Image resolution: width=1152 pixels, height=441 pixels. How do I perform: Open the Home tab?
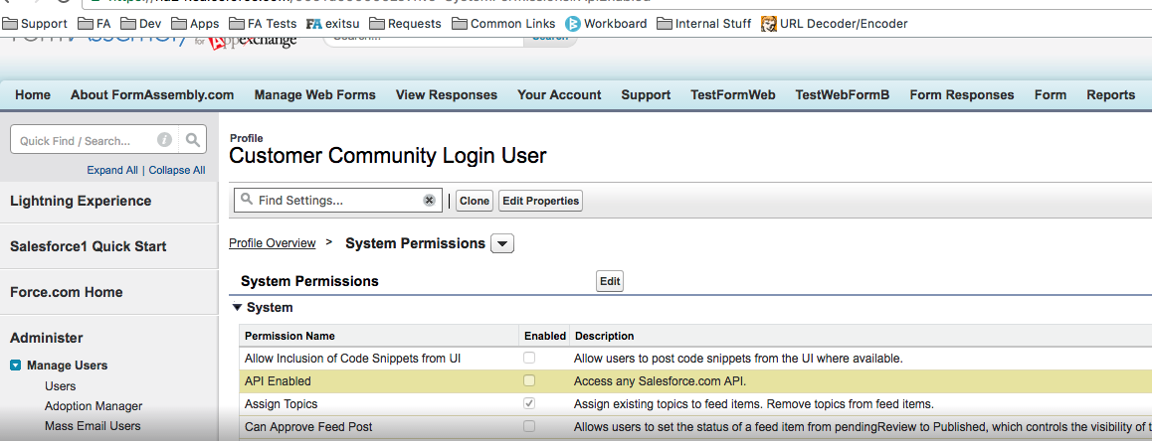(33, 94)
